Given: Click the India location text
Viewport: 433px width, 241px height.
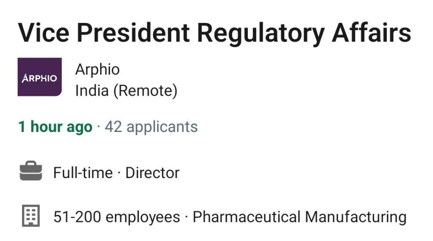Looking at the screenshot, I should point(92,90).
